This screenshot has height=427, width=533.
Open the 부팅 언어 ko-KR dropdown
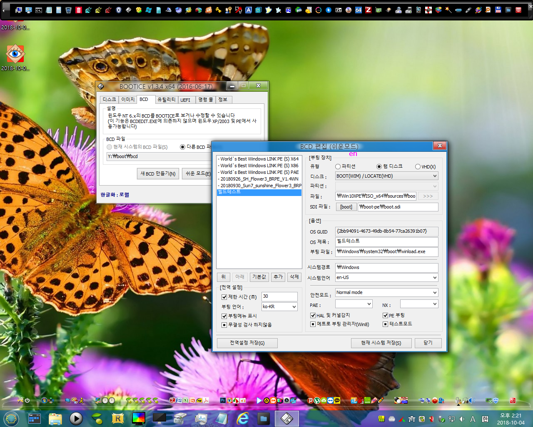click(x=279, y=306)
